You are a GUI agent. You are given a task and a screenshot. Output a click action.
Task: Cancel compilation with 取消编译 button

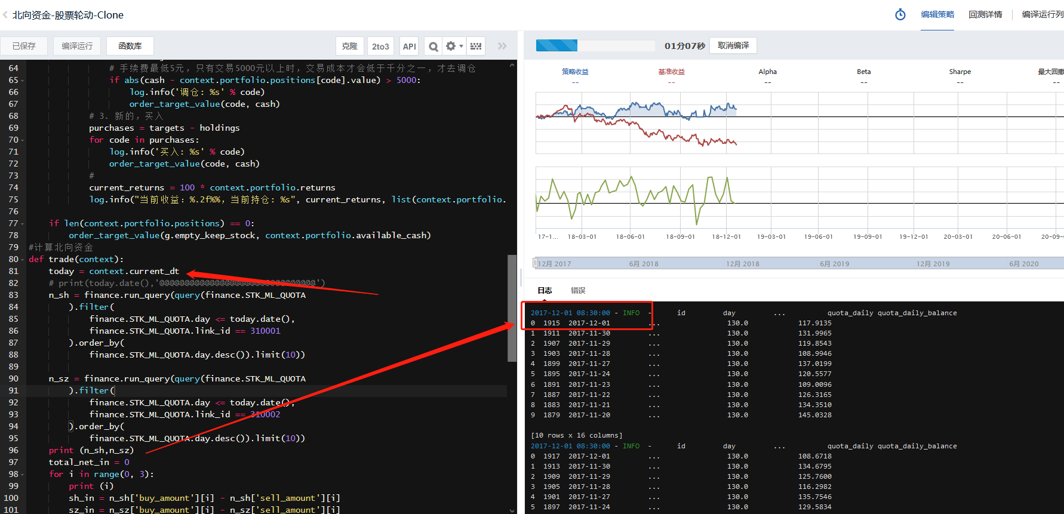click(x=733, y=45)
